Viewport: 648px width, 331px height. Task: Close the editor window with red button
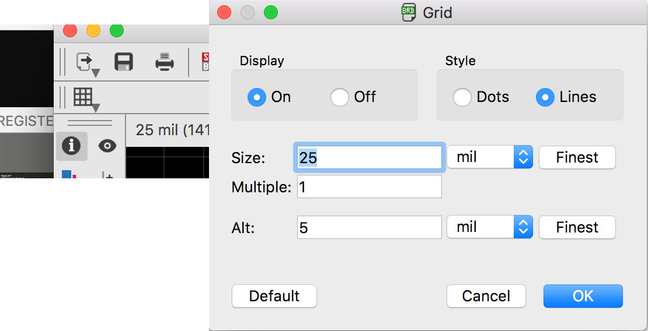[x=70, y=30]
